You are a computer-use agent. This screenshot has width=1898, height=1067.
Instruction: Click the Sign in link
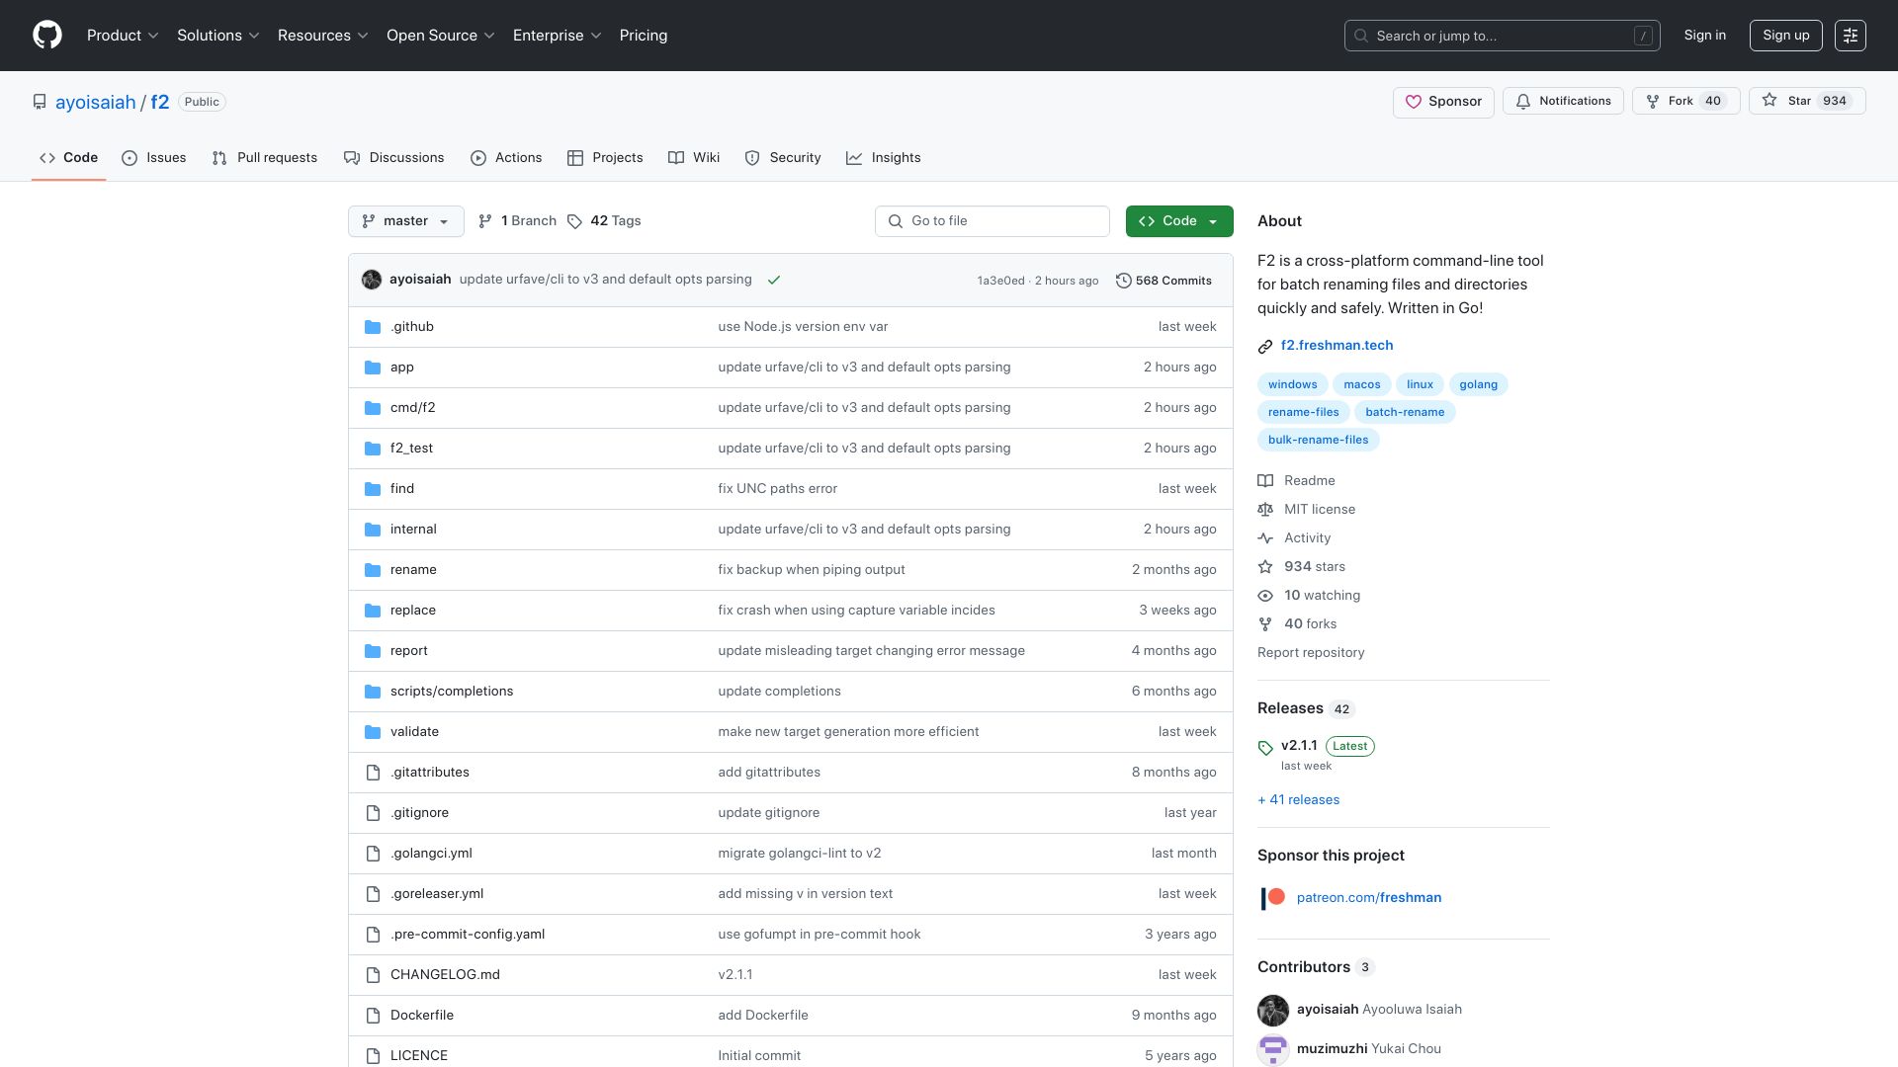(1705, 36)
